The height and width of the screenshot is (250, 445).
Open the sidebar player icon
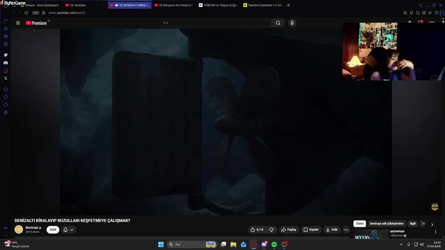(6, 90)
